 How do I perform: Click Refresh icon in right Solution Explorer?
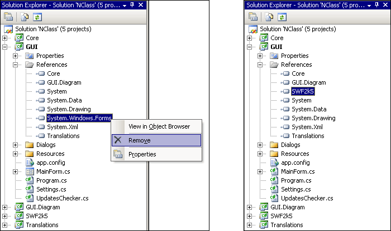click(282, 17)
